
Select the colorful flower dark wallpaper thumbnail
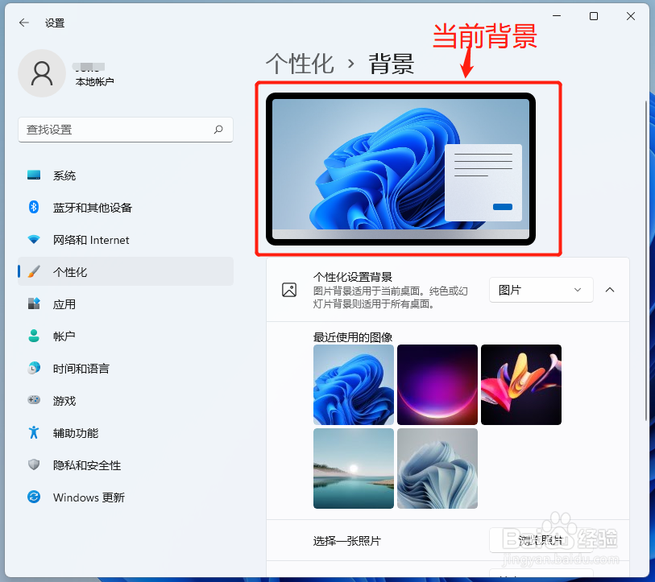click(x=521, y=385)
